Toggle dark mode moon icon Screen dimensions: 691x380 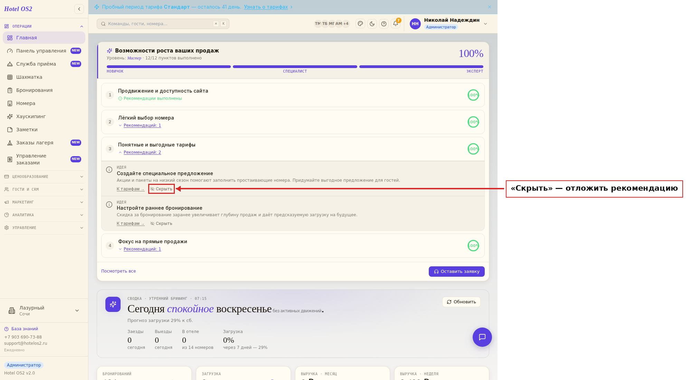pos(372,24)
